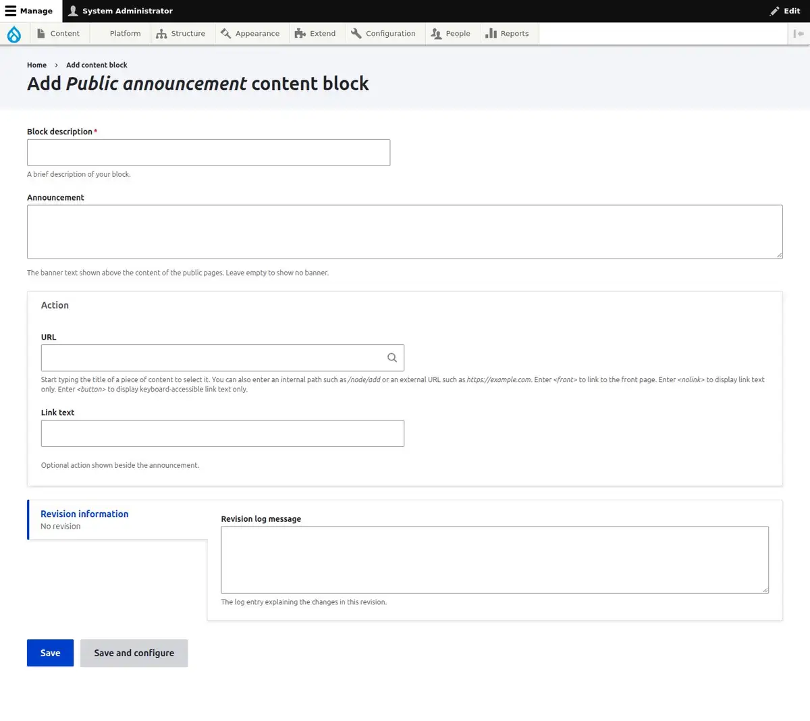Grab the Announcement textarea resize handle
Screen dimensions: 810x721
[x=779, y=255]
